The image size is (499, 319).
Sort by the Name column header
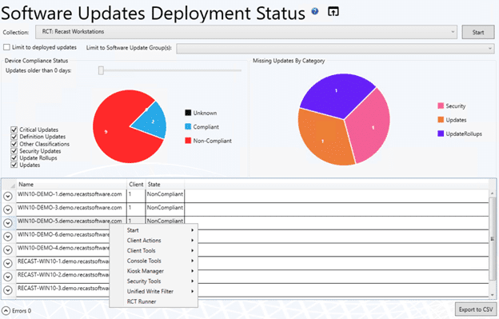pyautogui.click(x=71, y=184)
